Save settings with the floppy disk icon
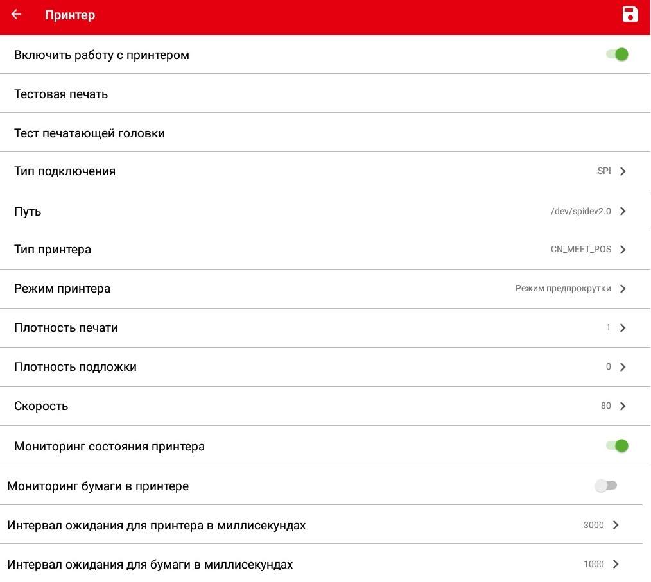 tap(630, 15)
